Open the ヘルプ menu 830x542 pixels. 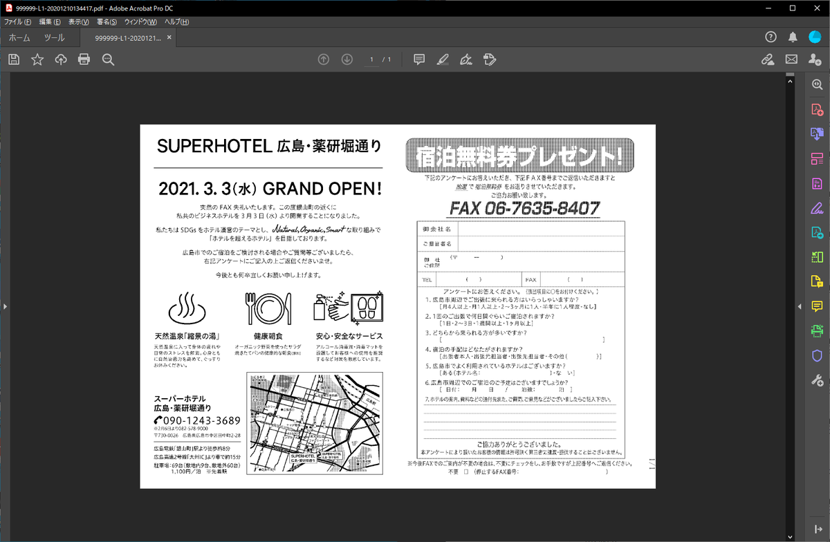[x=176, y=22]
